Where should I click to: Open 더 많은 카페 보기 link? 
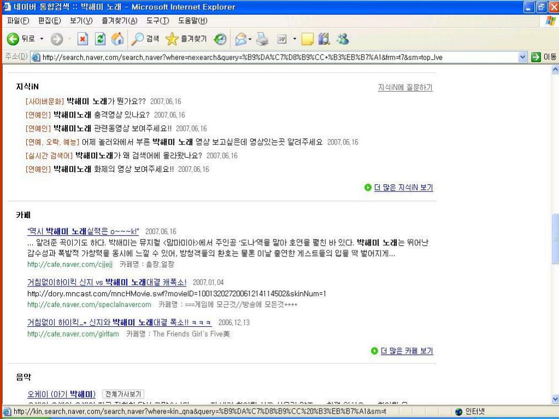click(407, 351)
